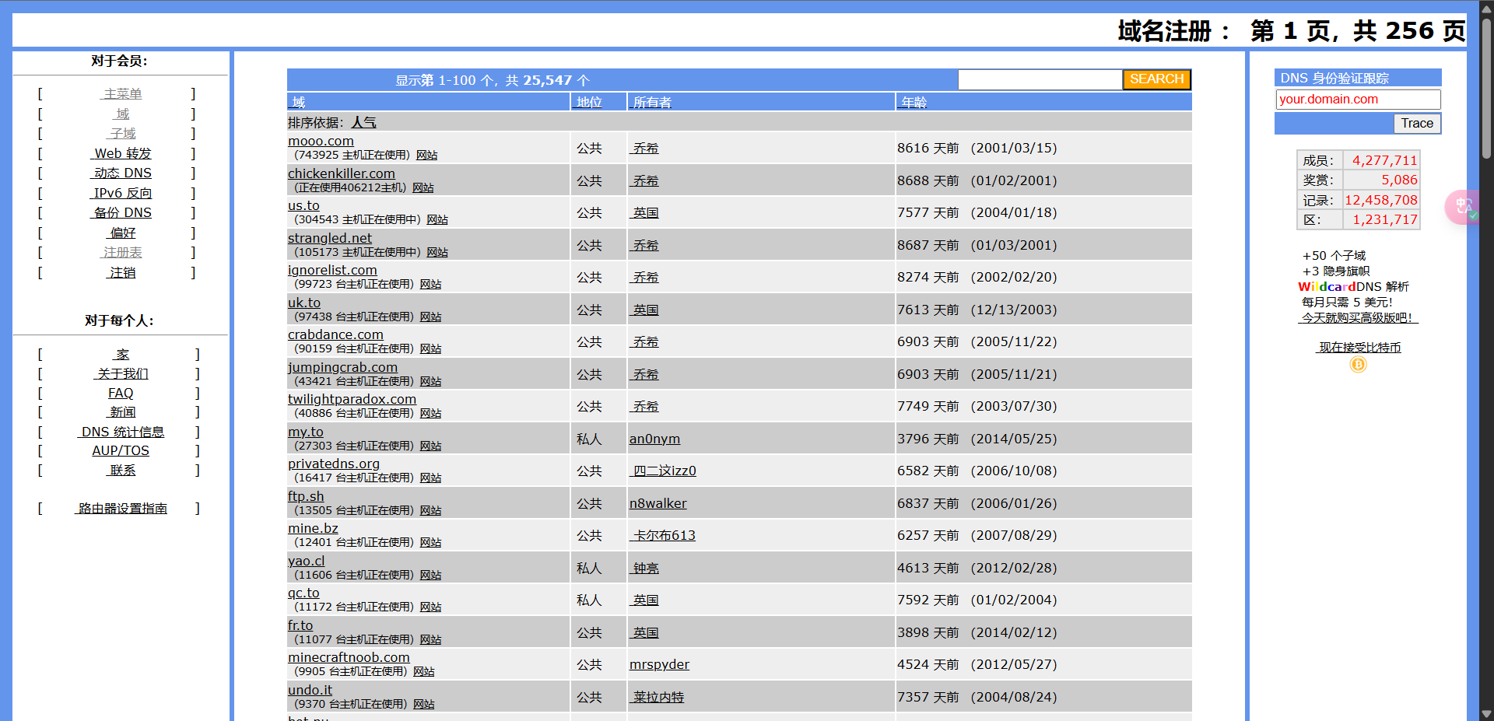Viewport: 1494px width, 721px height.
Task: View owner an0nym profile link
Action: (654, 439)
